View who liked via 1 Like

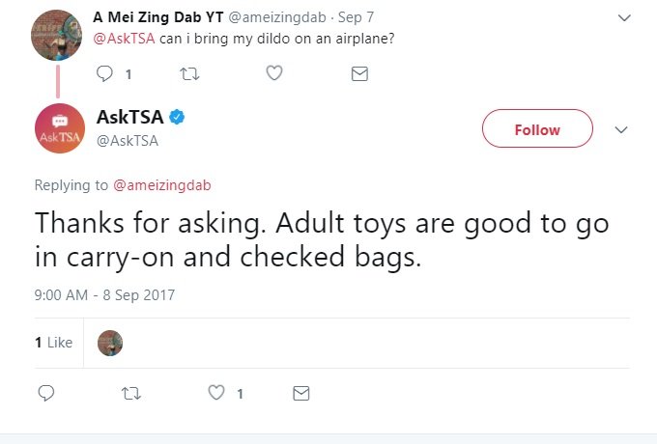[x=53, y=343]
